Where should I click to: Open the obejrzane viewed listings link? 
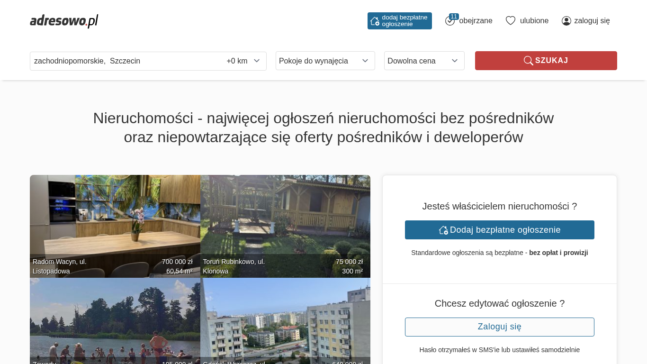click(476, 21)
